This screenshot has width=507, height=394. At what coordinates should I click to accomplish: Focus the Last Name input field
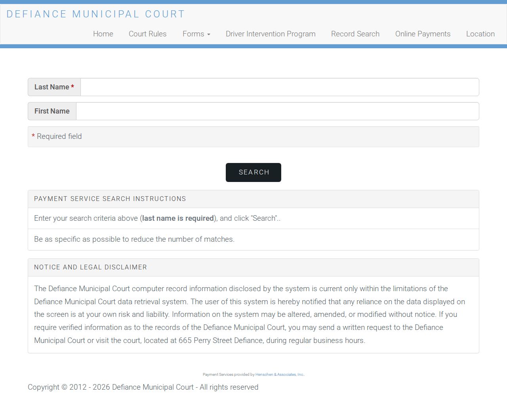pos(280,87)
